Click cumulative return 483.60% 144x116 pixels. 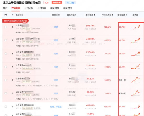[90, 105]
